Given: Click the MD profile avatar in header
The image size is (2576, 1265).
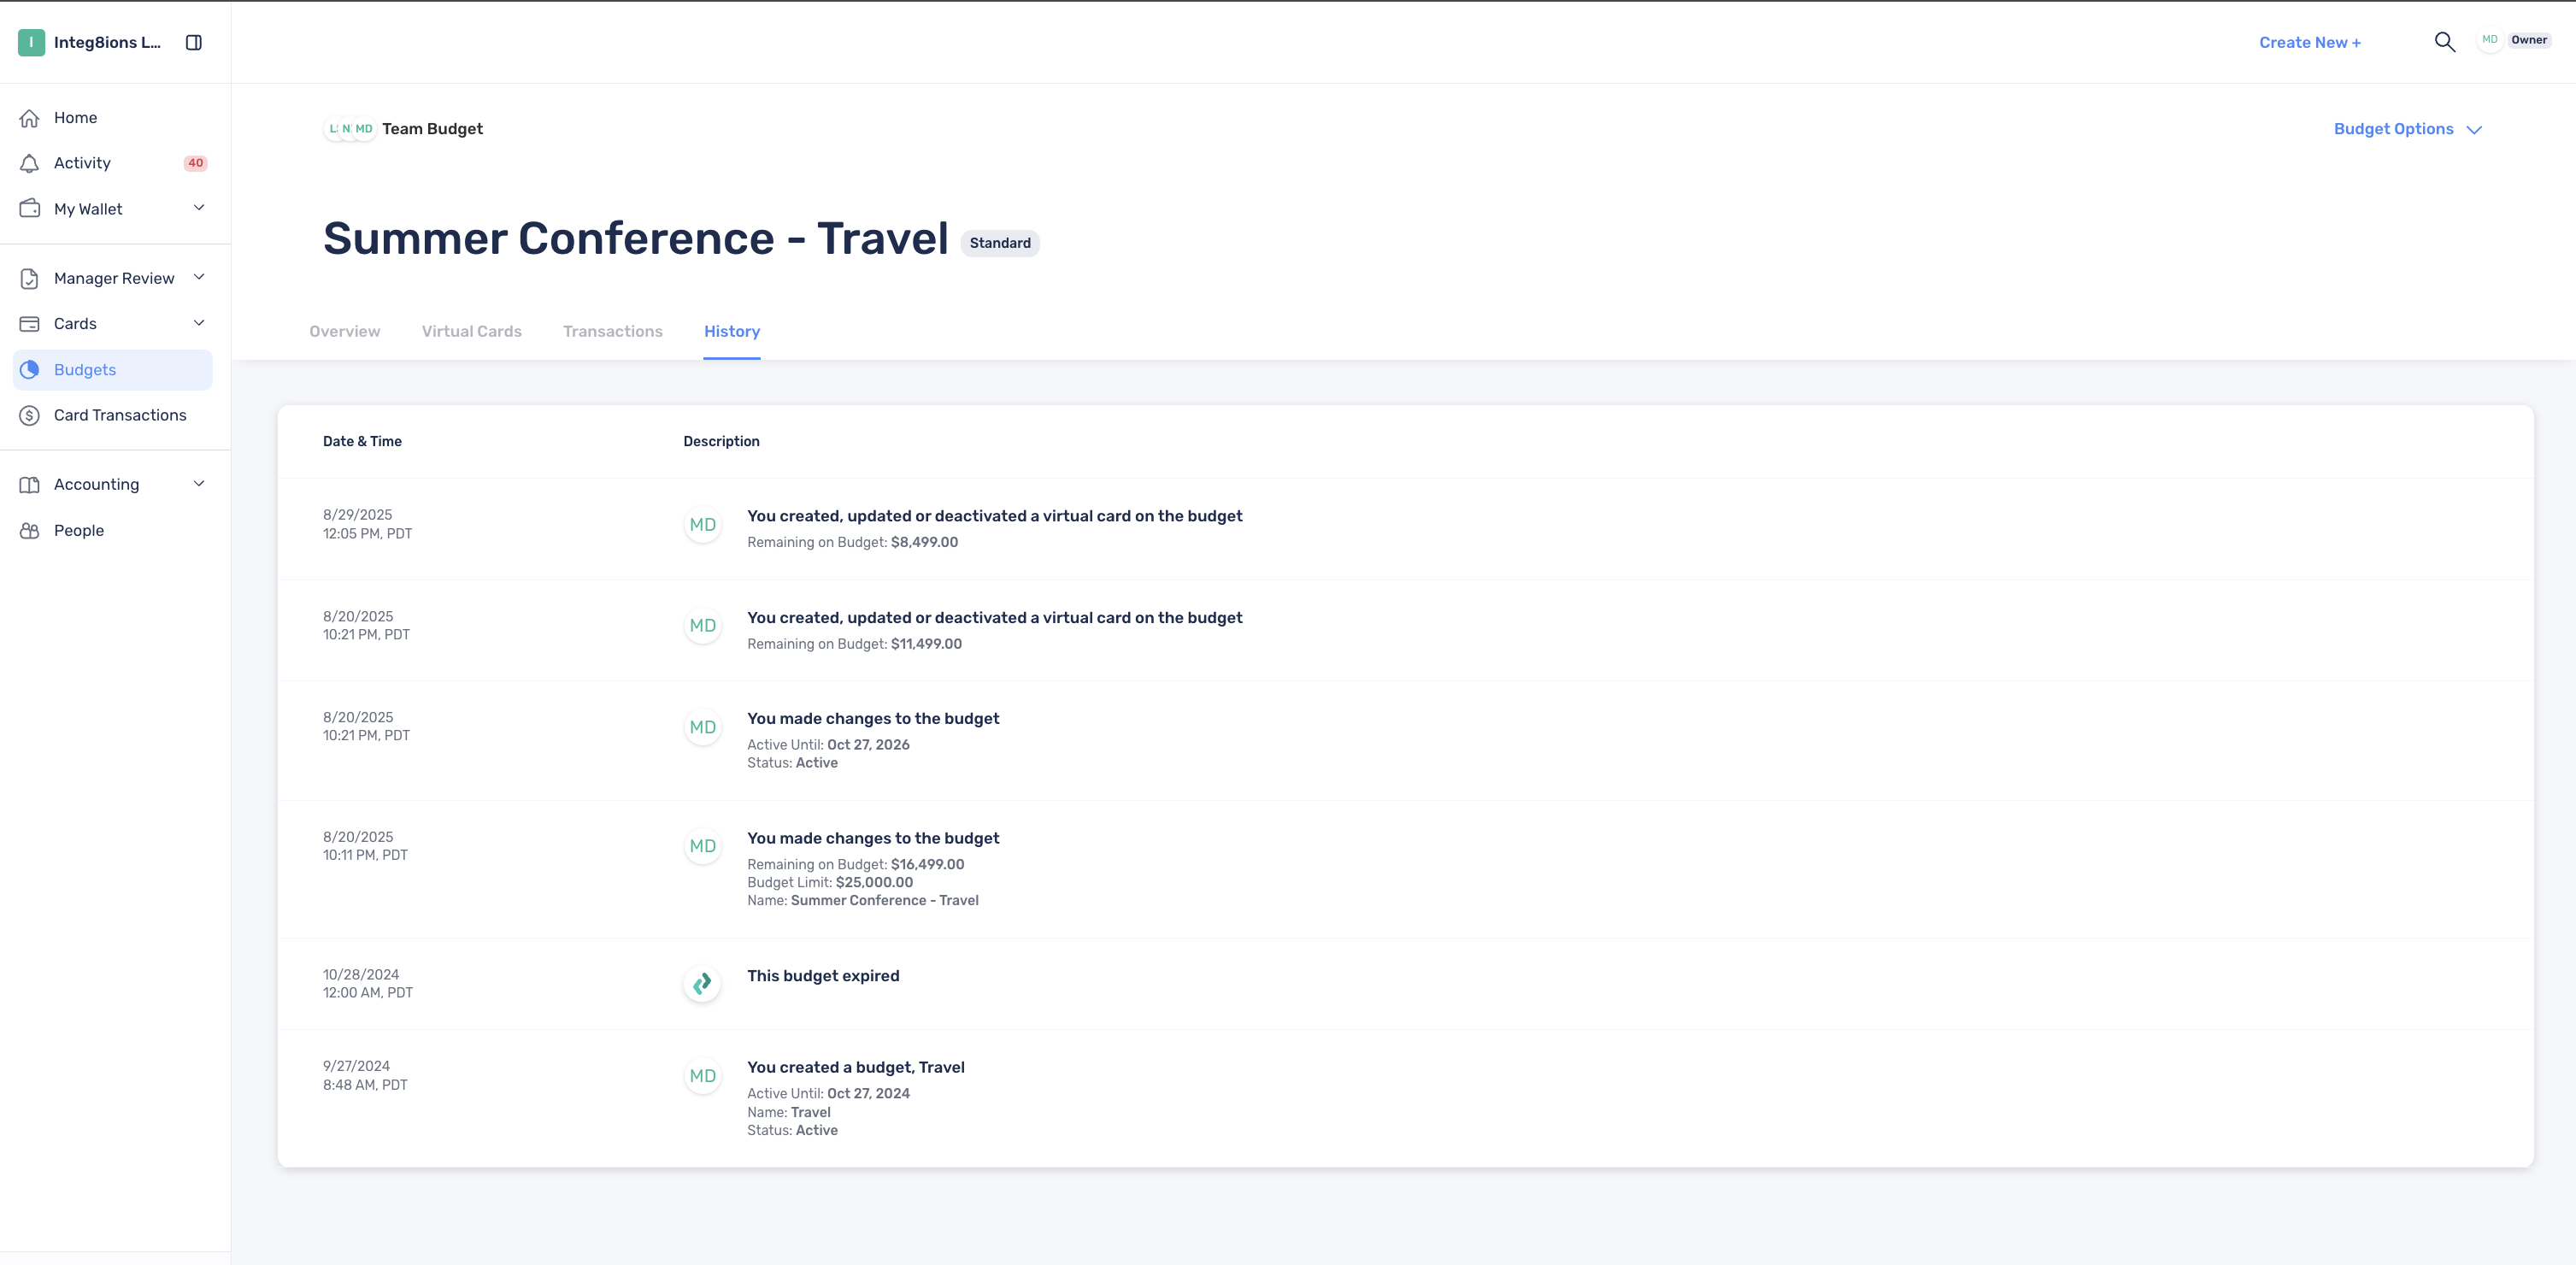Looking at the screenshot, I should [x=2489, y=40].
